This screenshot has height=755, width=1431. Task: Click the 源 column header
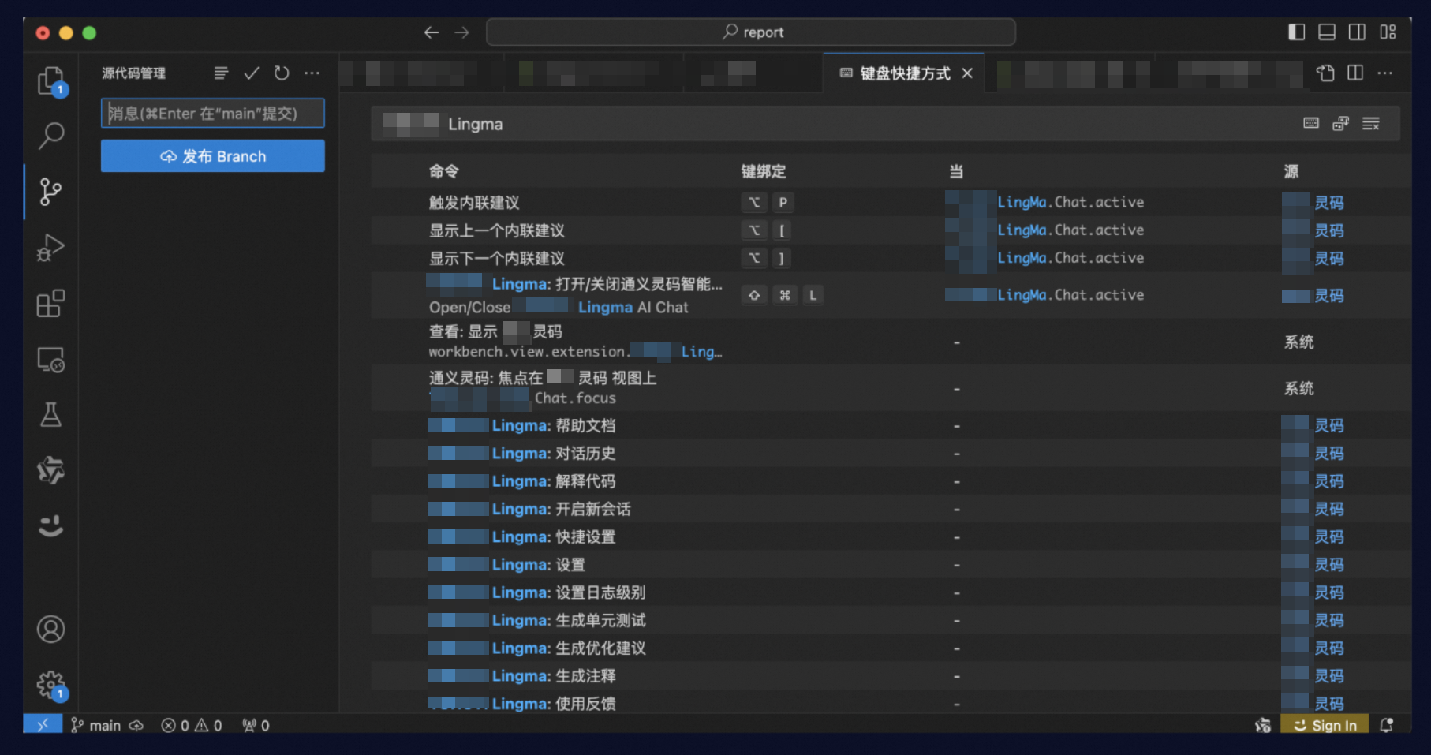1291,171
